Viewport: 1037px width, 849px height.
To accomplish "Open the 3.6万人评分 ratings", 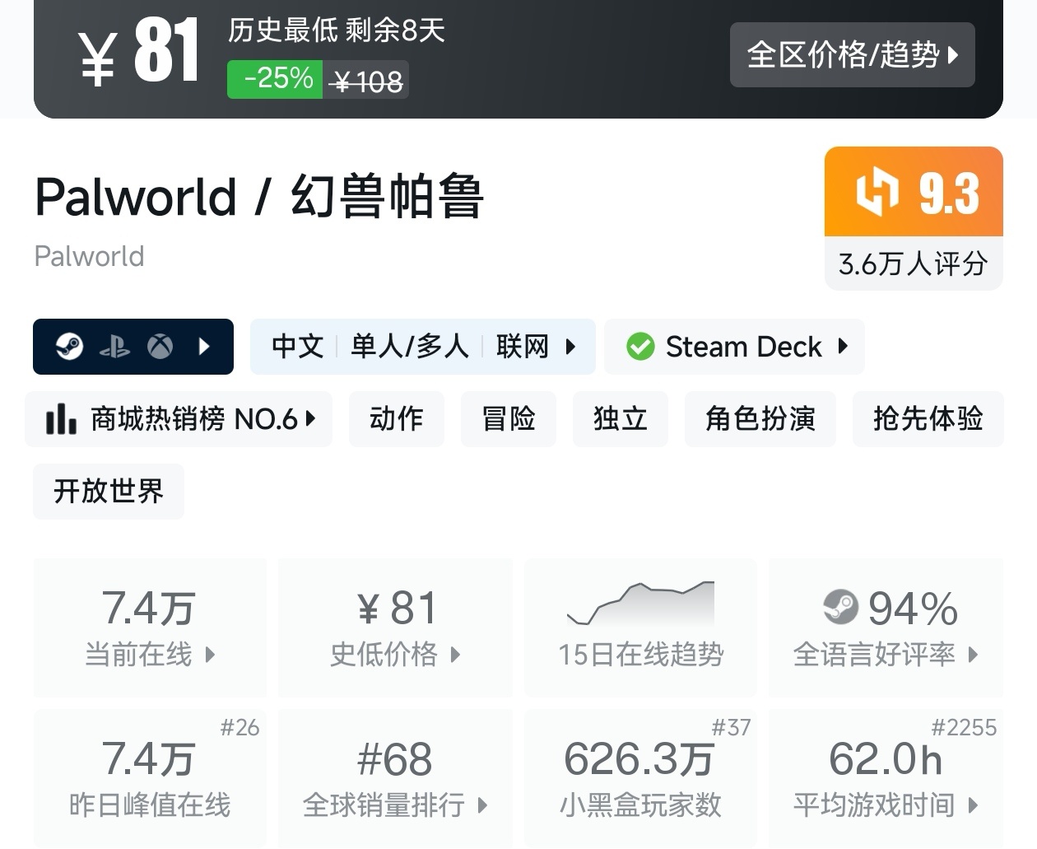I will [914, 264].
